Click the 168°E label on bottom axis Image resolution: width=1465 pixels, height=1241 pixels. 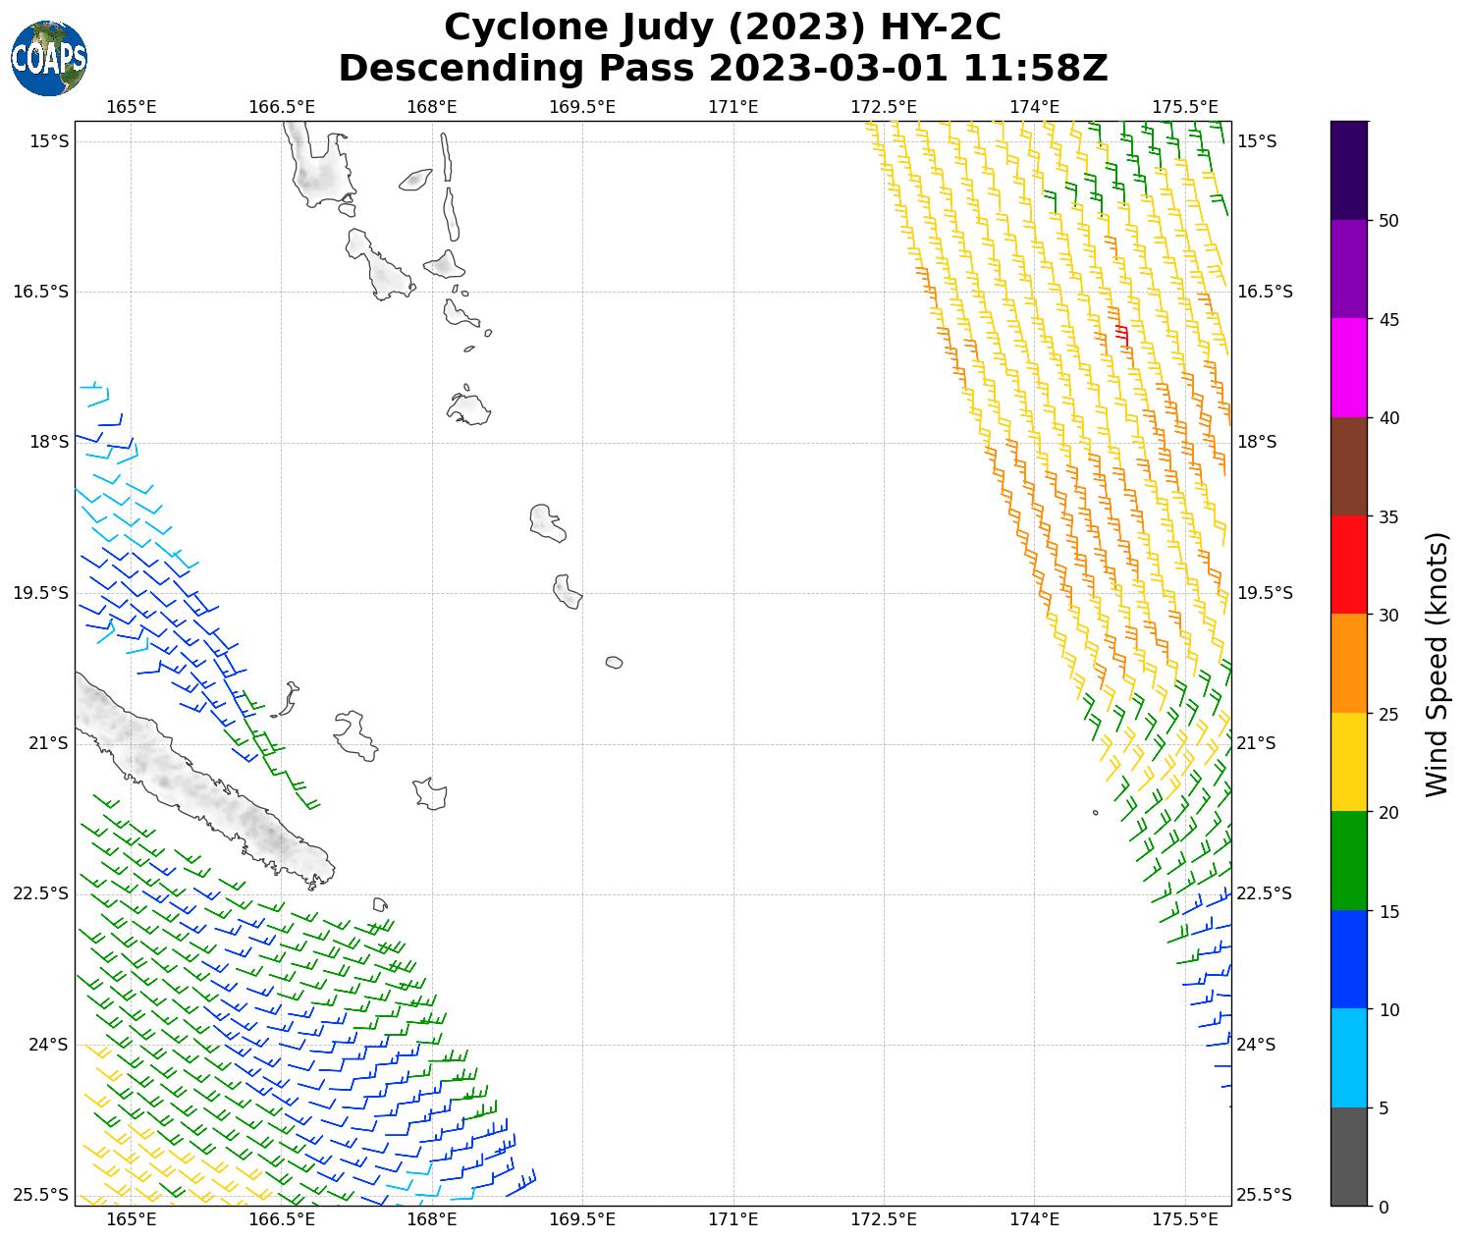431,1219
